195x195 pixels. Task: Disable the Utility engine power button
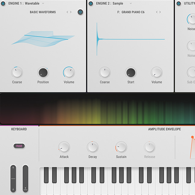coord(178,4)
